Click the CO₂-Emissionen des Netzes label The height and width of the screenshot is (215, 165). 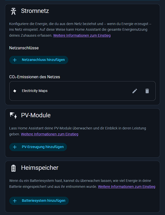35,77
